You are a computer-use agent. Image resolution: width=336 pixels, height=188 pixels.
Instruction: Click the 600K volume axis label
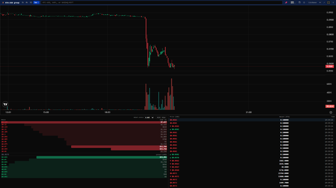click(x=329, y=84)
